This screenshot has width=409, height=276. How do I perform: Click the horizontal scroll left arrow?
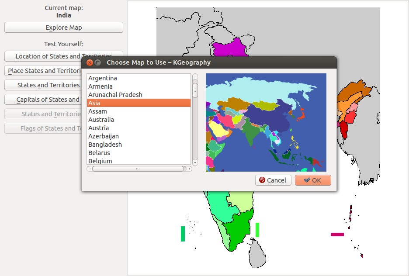pos(90,169)
